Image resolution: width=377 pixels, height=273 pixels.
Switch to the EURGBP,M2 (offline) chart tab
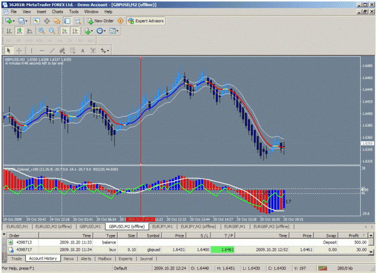point(271,226)
